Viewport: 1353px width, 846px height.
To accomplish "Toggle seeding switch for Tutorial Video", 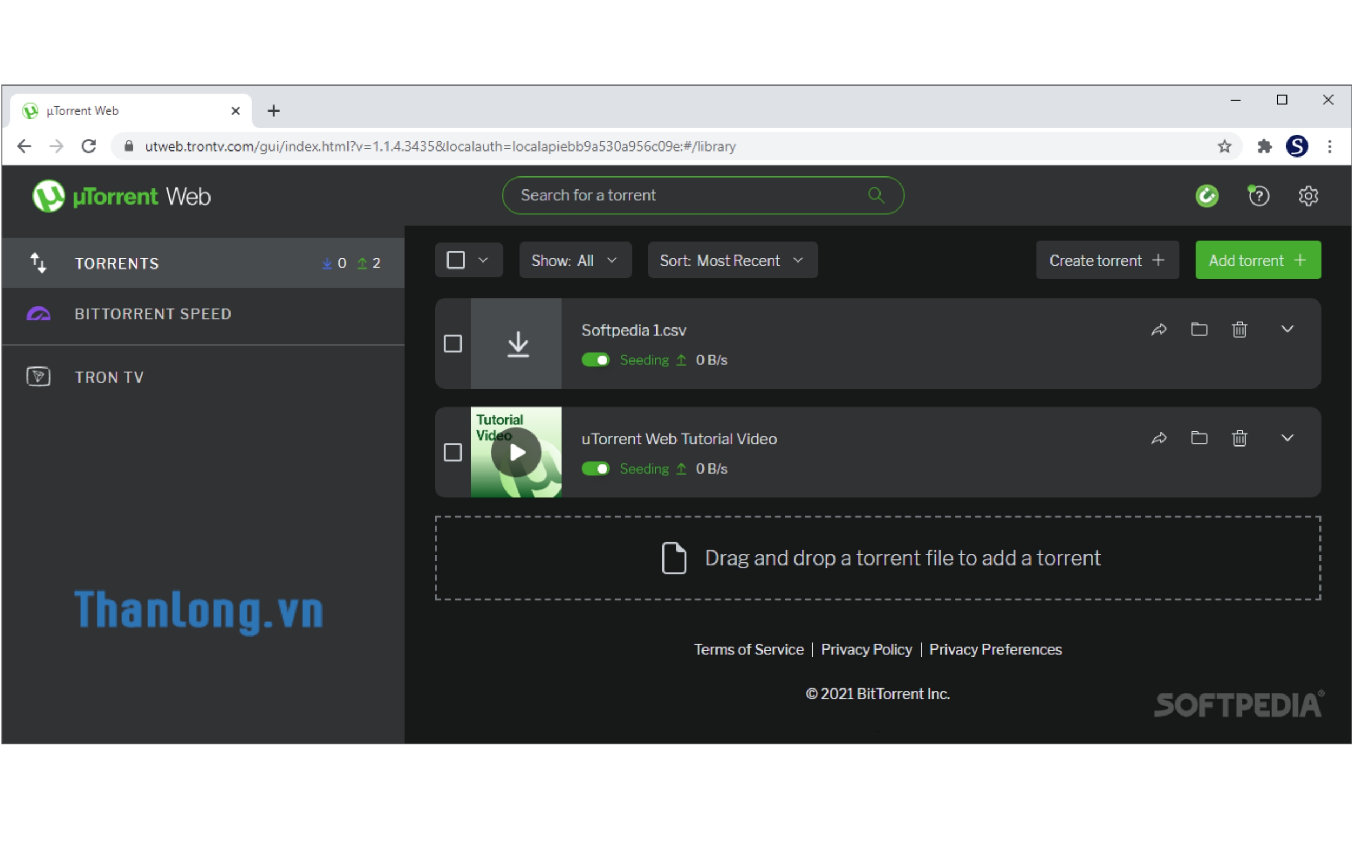I will (595, 469).
